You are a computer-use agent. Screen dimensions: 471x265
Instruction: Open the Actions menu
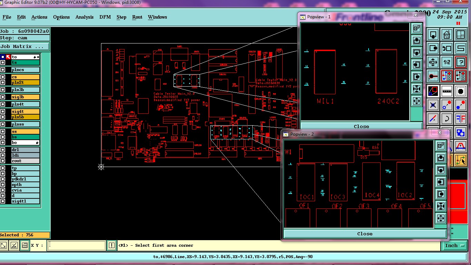[x=39, y=17]
